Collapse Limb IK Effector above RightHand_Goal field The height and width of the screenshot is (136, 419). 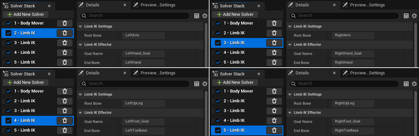pyautogui.click(x=290, y=44)
